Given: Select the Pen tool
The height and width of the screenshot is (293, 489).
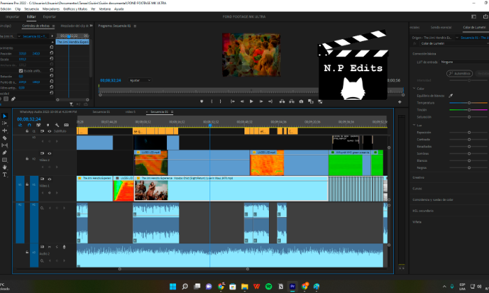Looking at the screenshot, I should [5, 153].
